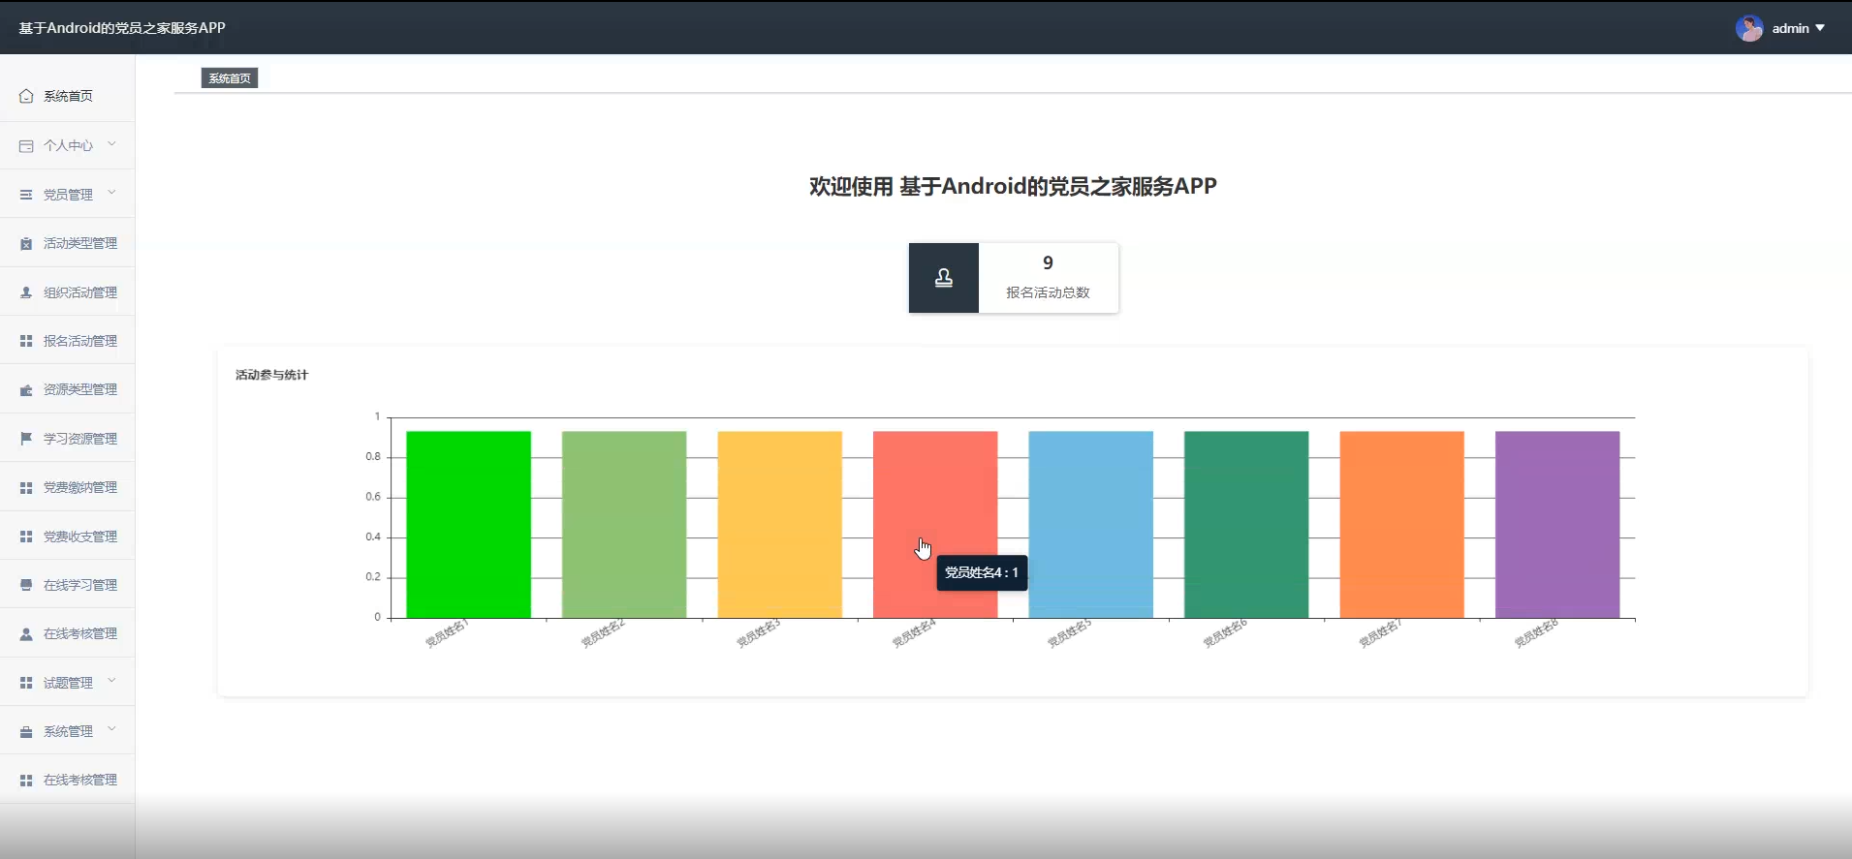Click the 0.4 y-axis value

[x=373, y=537]
